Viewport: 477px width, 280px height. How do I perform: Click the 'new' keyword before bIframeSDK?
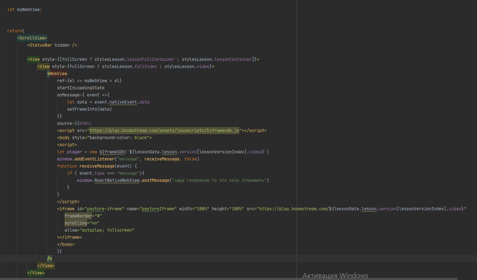[x=93, y=152]
